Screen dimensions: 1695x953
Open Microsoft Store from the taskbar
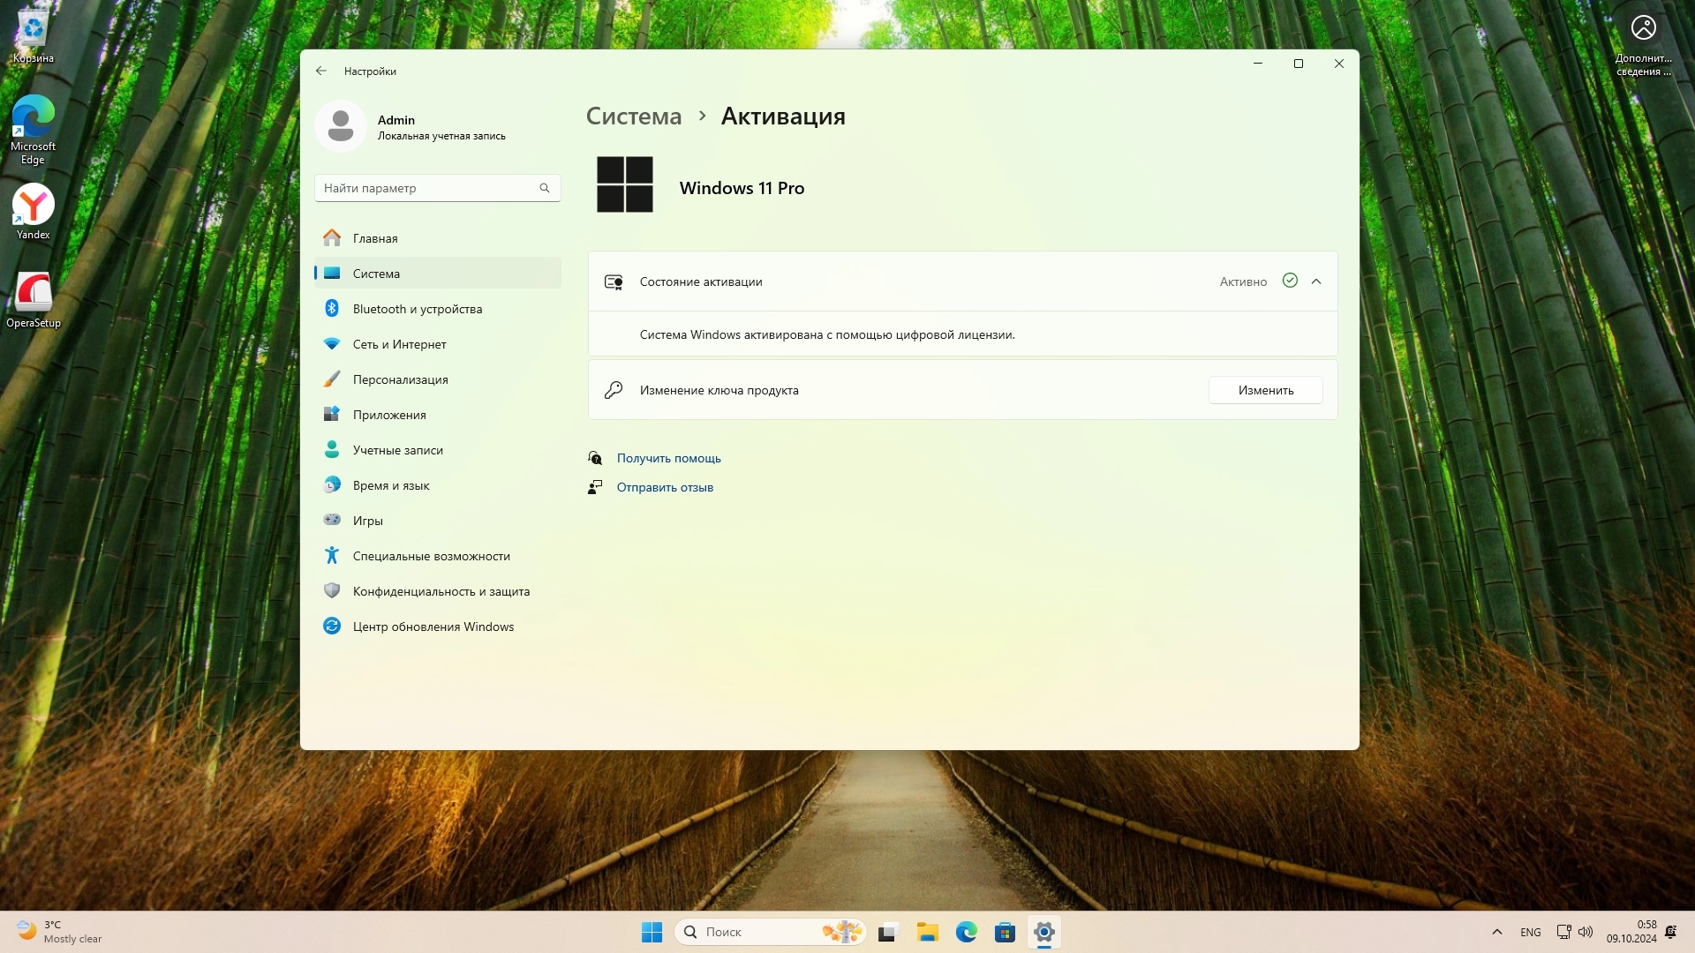1005,932
